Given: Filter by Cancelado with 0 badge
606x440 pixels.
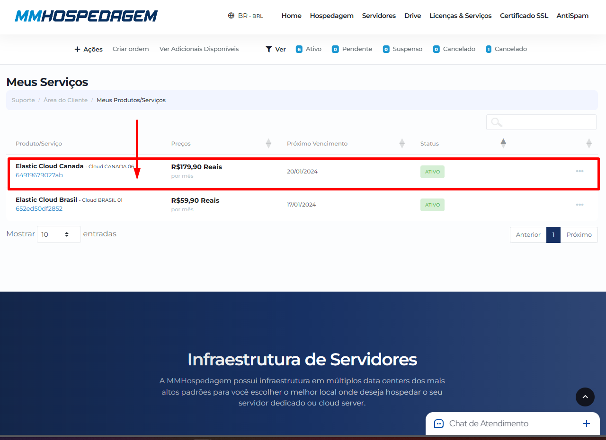Looking at the screenshot, I should (454, 49).
